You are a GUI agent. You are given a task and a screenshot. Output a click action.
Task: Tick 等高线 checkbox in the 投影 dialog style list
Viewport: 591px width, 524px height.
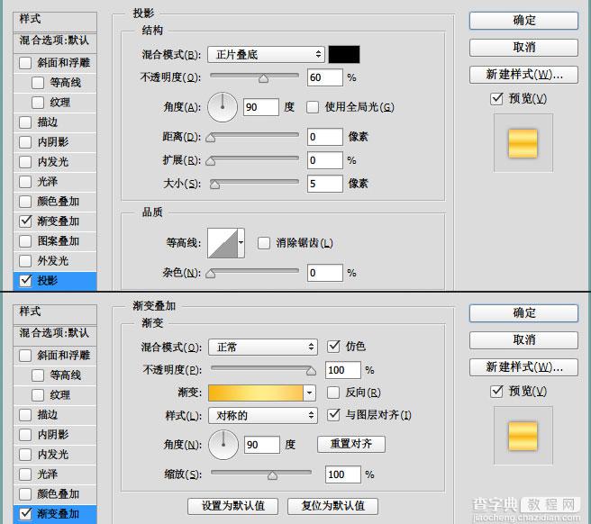coord(38,83)
